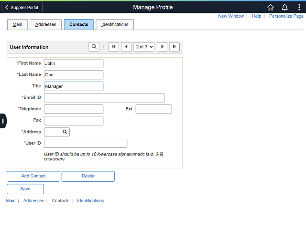Jump to first contact row
Viewport: 306px width, 229px height.
pyautogui.click(x=114, y=47)
